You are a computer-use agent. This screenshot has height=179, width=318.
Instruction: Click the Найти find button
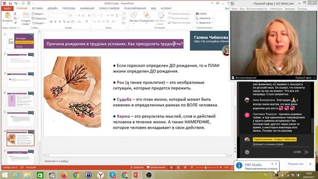pyautogui.click(x=201, y=13)
